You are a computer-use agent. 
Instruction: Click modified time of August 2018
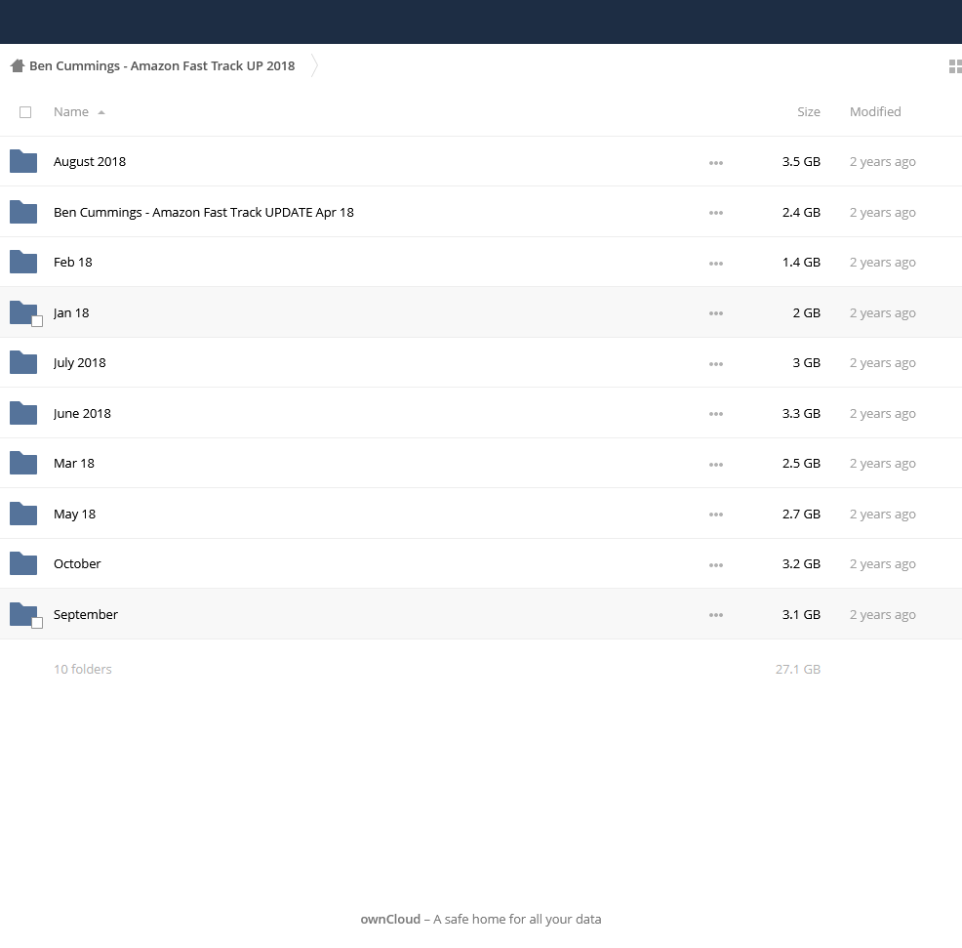[883, 162]
